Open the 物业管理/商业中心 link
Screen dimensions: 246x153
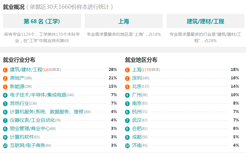tap(30, 128)
